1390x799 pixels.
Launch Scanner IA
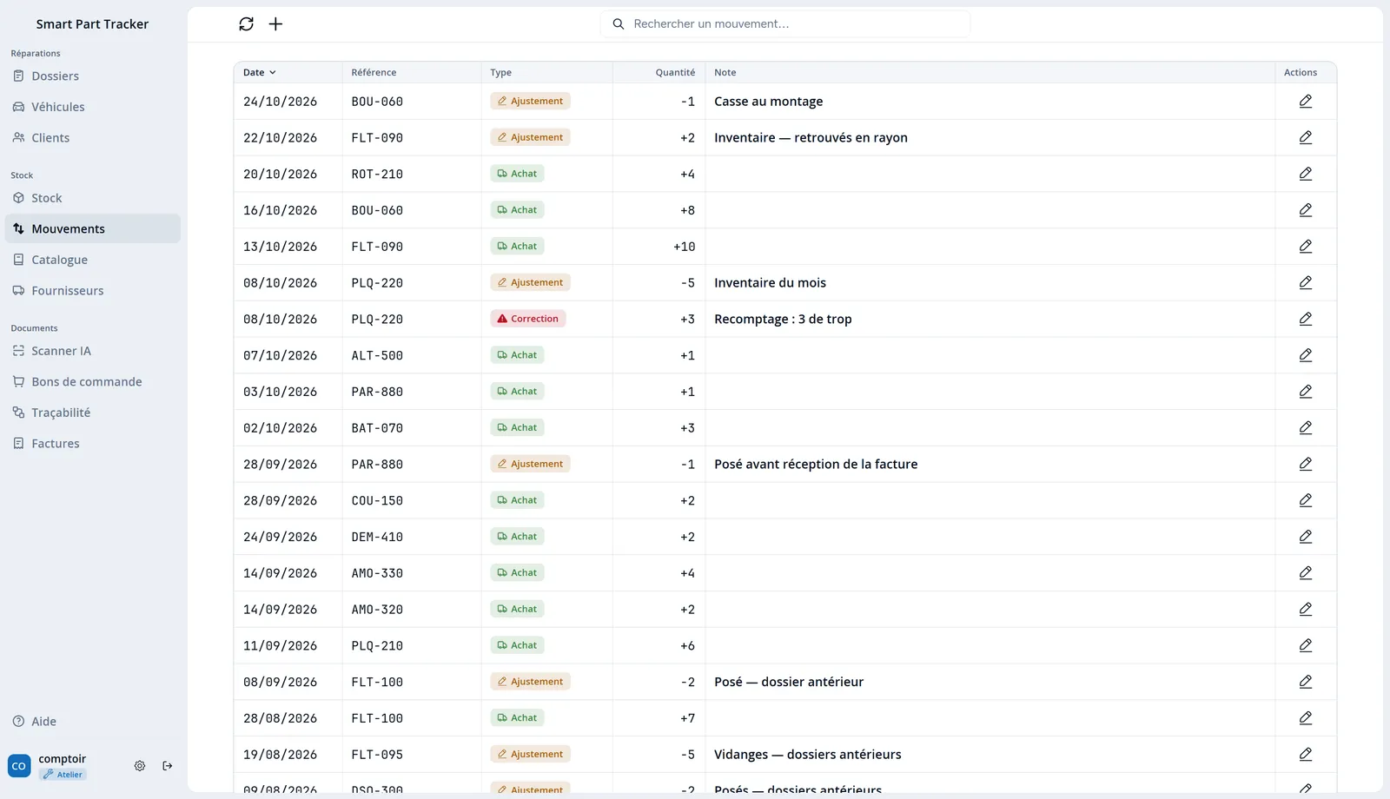click(x=93, y=351)
